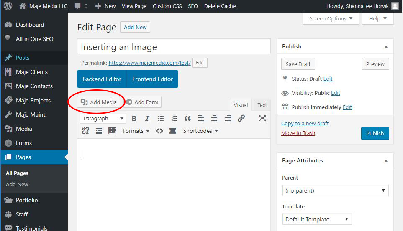Apply blockquote formatting
The width and height of the screenshot is (403, 231).
click(187, 118)
